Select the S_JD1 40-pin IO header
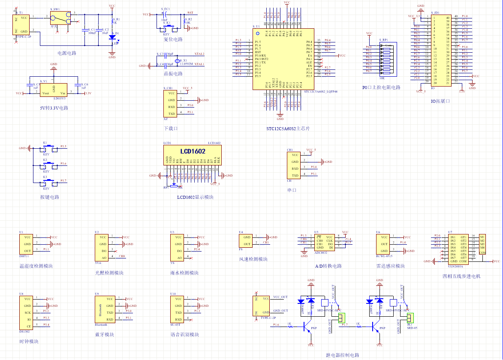The height and width of the screenshot is (360, 503). (441, 50)
